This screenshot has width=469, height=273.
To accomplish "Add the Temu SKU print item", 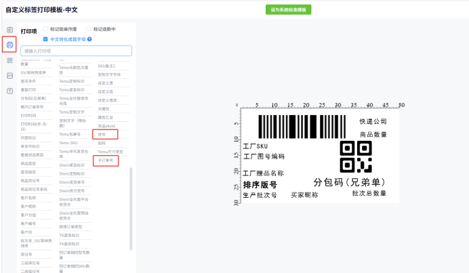I will tap(68, 143).
